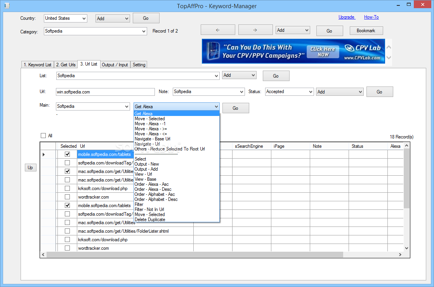Close the Get Alexa dropdown via its arrow

pos(216,106)
